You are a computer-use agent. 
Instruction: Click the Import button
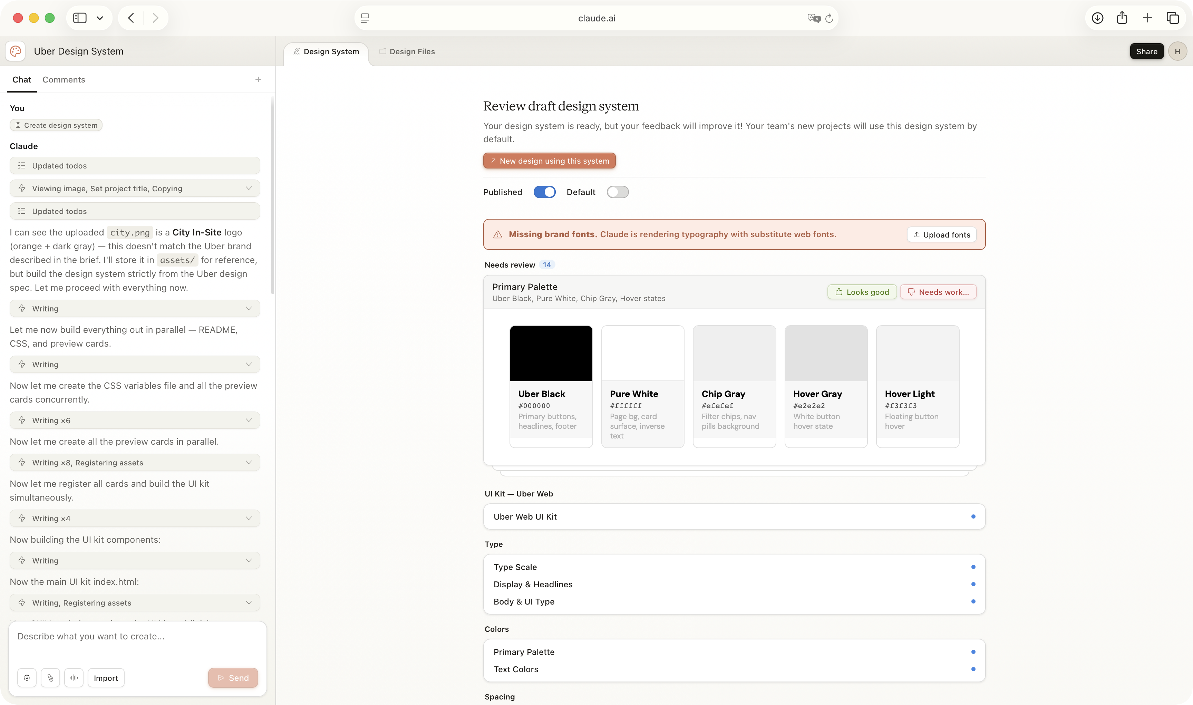point(106,678)
